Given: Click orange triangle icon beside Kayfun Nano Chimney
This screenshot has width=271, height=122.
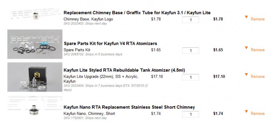Looking at the screenshot, I should tap(246, 111).
